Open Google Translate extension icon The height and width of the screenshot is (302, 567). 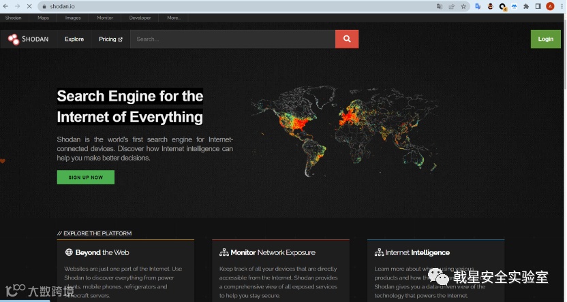pos(478,7)
